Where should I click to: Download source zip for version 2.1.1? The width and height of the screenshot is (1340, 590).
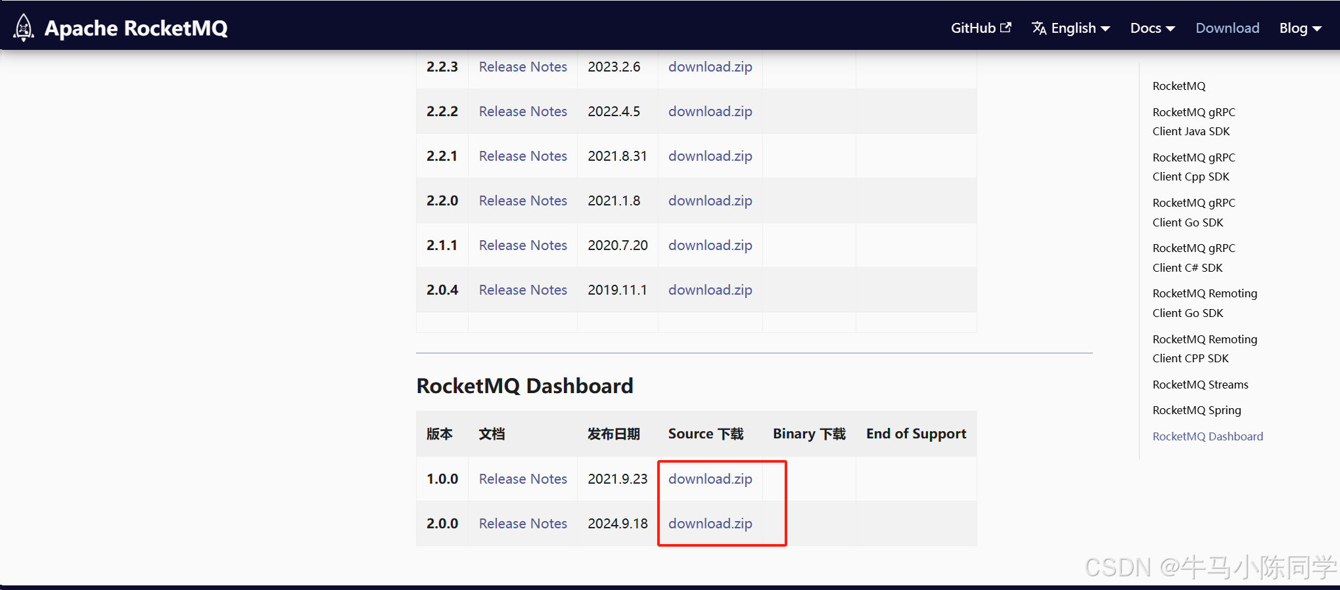click(x=710, y=245)
